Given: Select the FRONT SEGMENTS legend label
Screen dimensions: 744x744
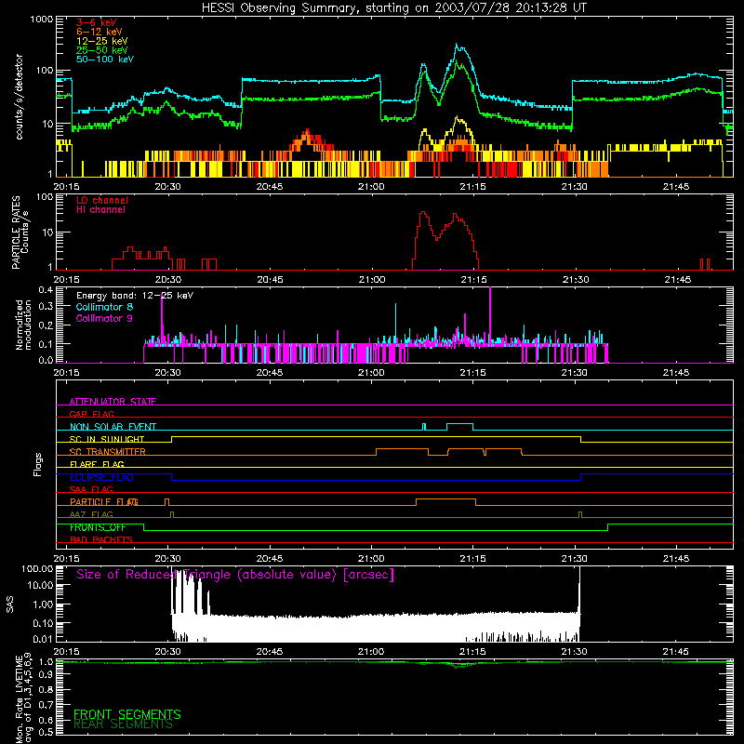Looking at the screenshot, I should [127, 714].
